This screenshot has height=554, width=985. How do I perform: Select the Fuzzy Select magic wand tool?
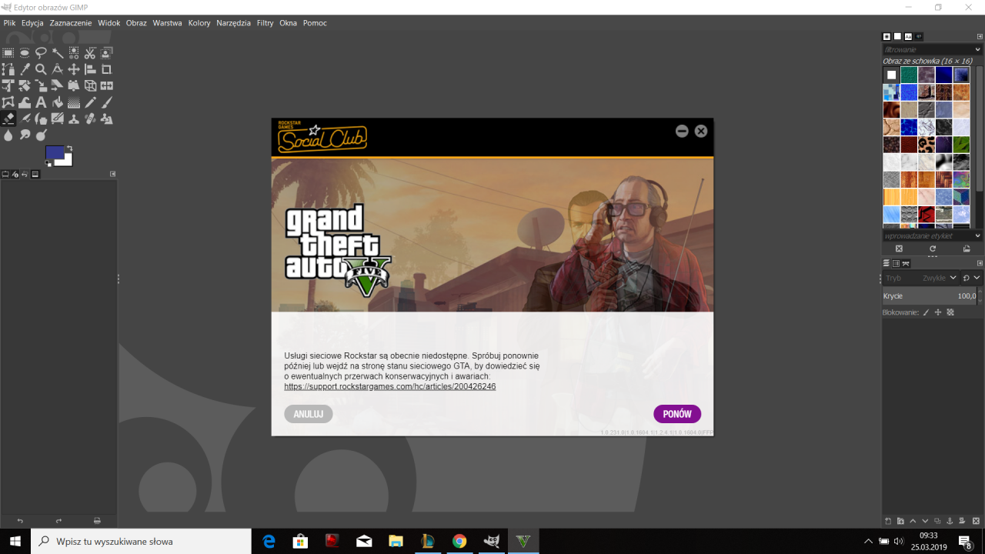(58, 53)
